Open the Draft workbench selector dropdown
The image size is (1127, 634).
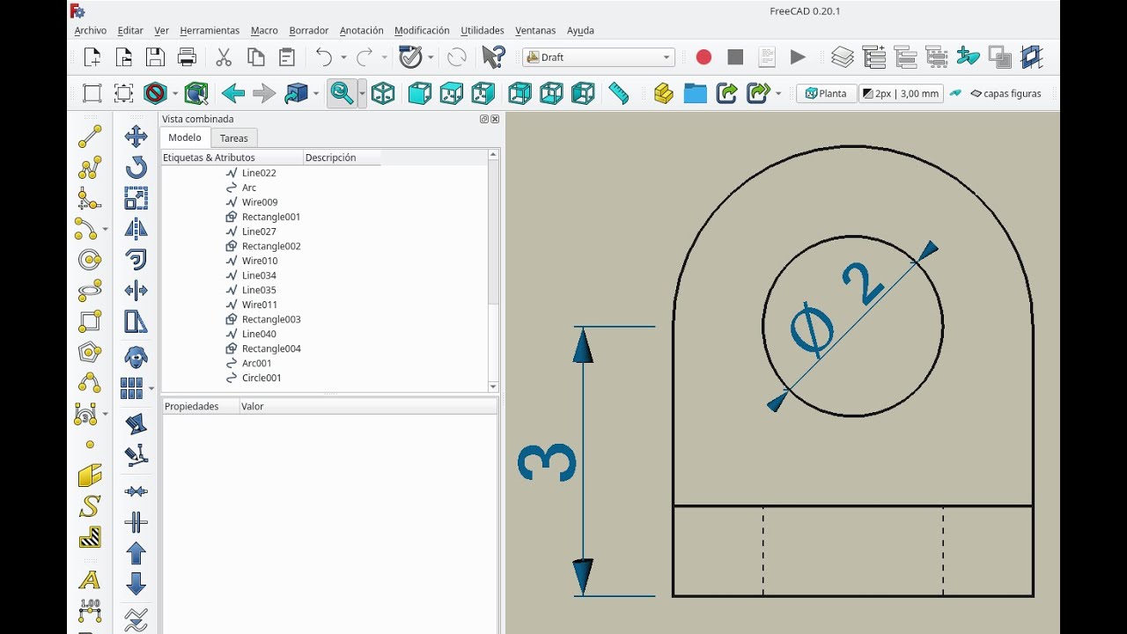point(599,57)
